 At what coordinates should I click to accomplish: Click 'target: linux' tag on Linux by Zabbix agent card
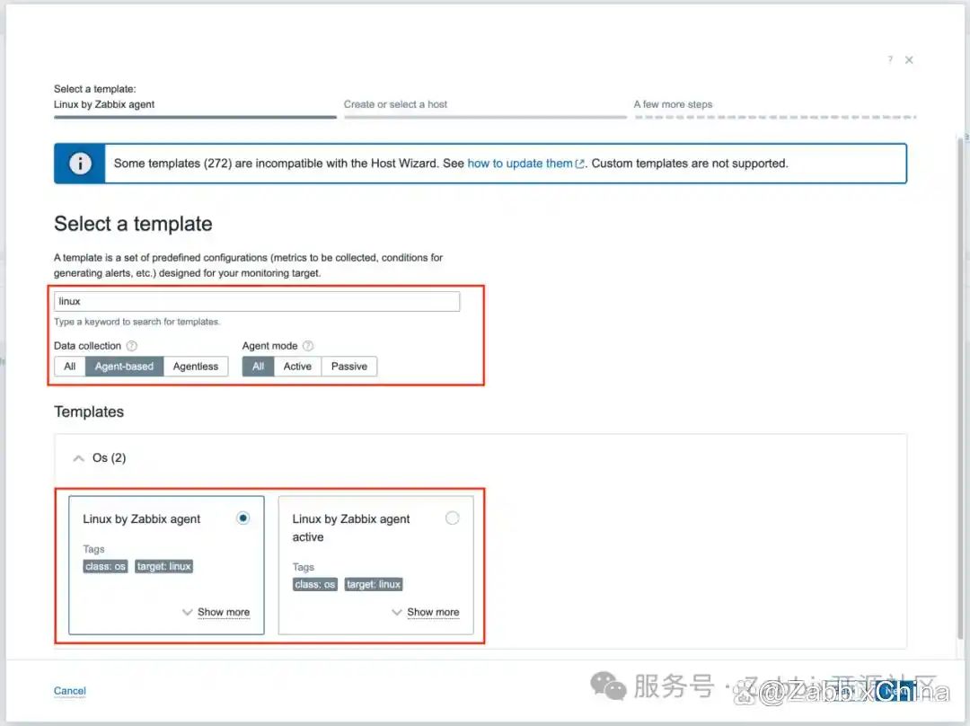tap(164, 566)
